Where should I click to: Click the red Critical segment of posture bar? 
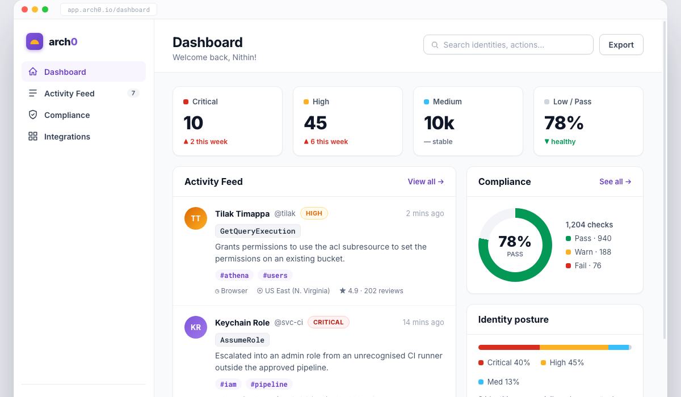coord(509,347)
